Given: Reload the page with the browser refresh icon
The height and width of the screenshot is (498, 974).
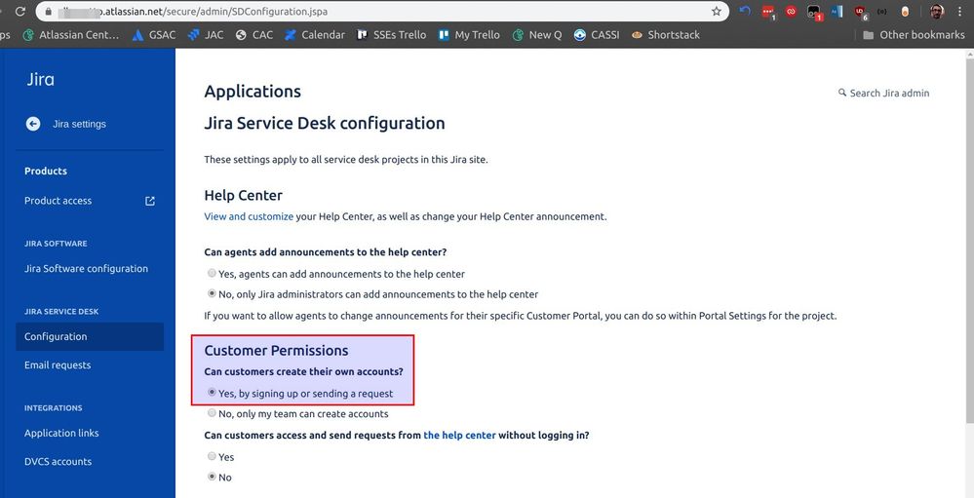Looking at the screenshot, I should pos(20,11).
